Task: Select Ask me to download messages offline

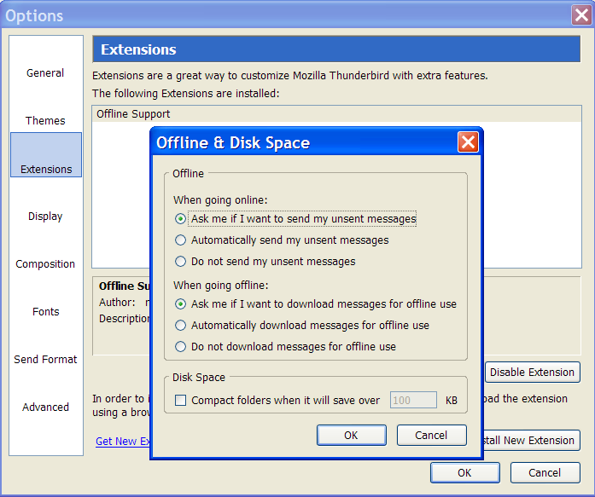Action: pyautogui.click(x=180, y=304)
